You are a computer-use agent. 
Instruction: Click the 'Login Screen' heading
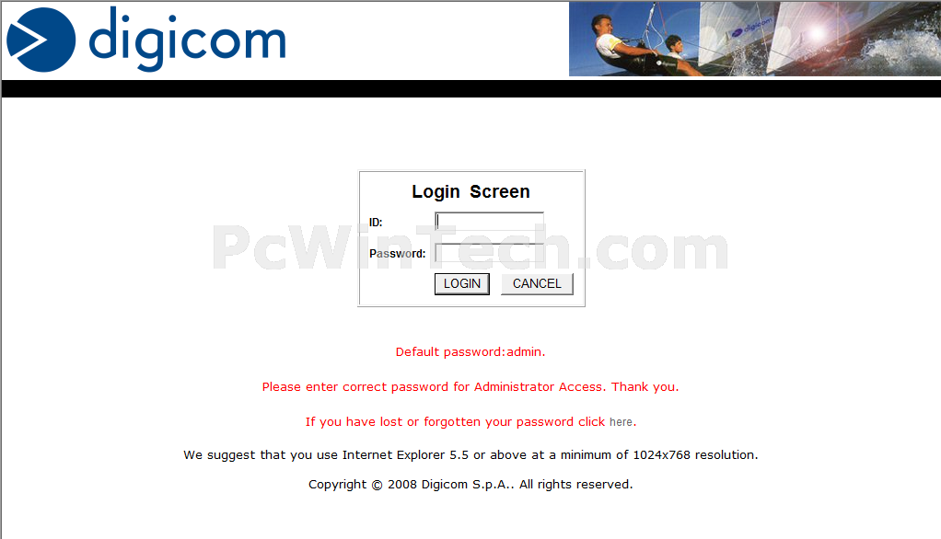(471, 192)
